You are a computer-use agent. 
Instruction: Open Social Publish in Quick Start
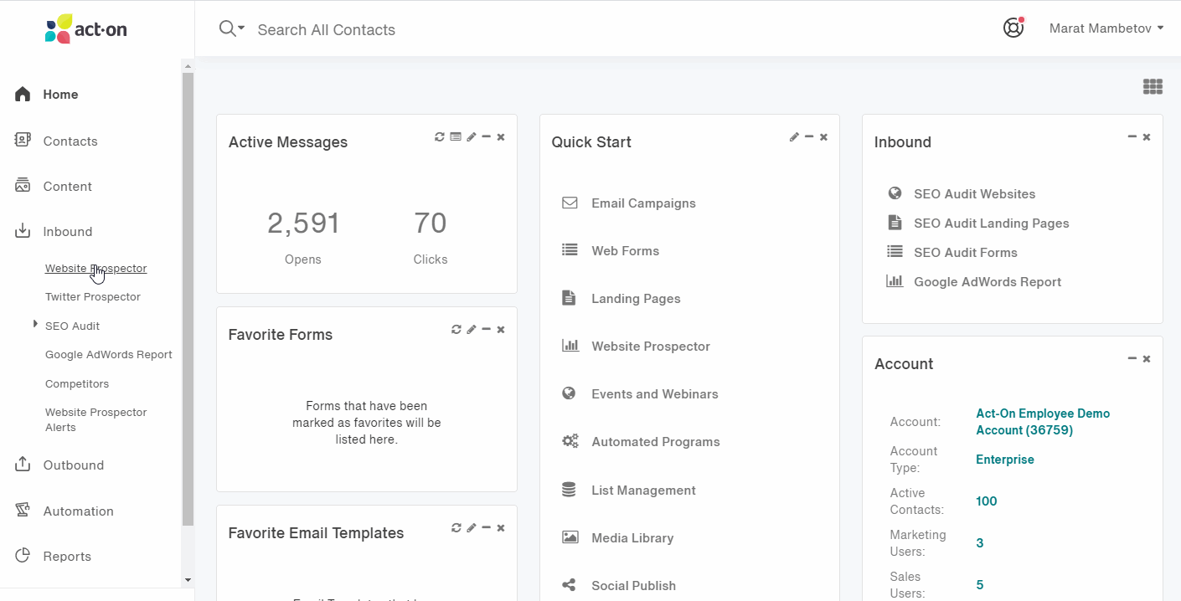click(633, 586)
